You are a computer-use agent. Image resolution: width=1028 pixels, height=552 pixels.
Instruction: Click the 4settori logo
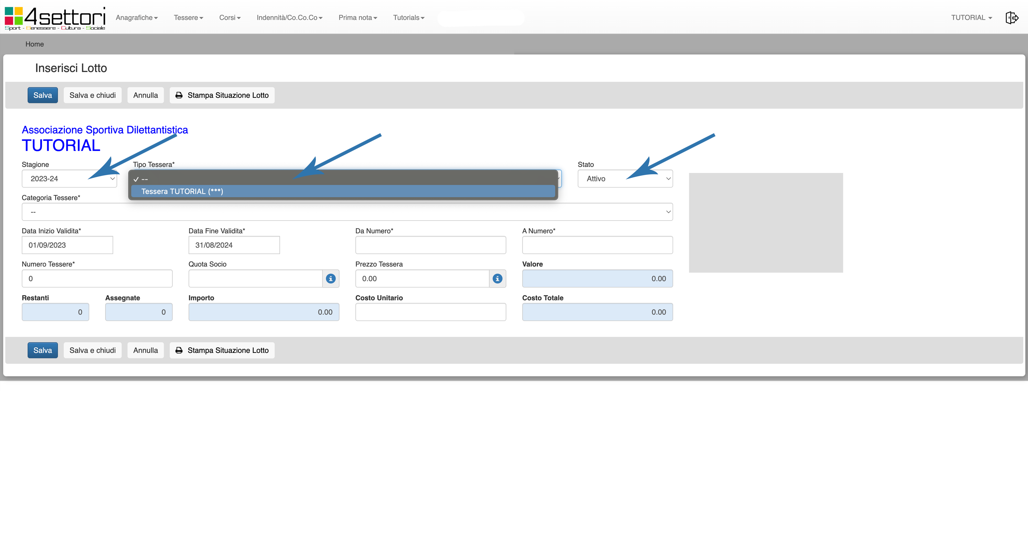pos(55,18)
